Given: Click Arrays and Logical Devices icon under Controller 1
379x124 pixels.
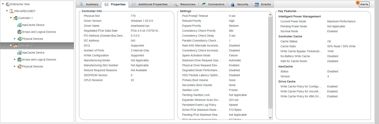Looking at the screenshot, I should click(19, 32).
